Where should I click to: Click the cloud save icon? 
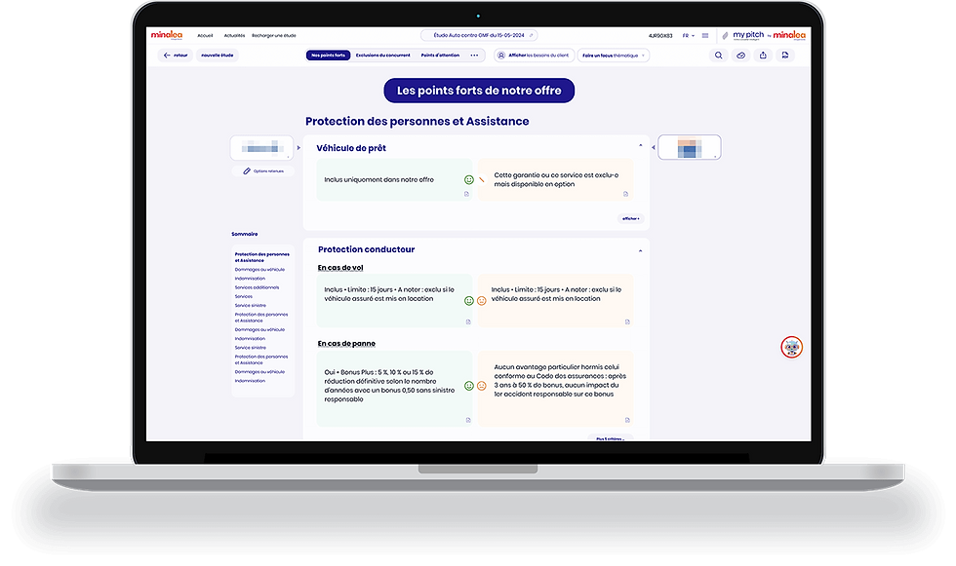coord(740,56)
